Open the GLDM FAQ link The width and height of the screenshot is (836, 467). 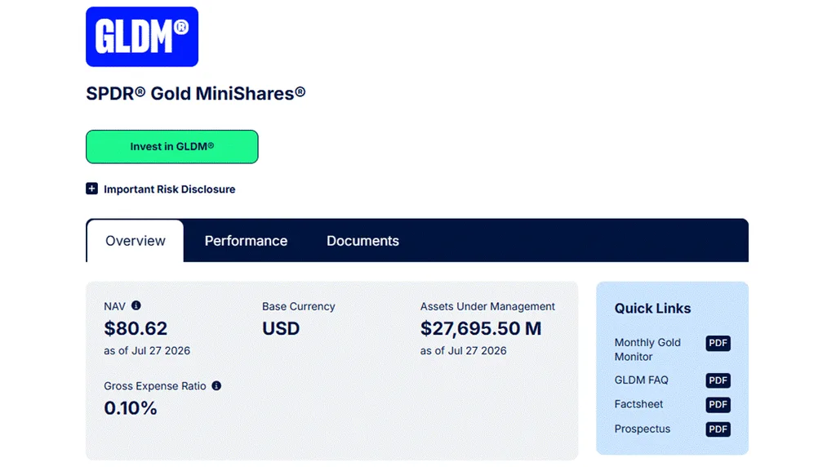(641, 380)
